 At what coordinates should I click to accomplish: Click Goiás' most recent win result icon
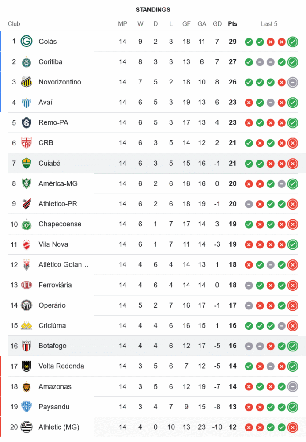pos(292,42)
